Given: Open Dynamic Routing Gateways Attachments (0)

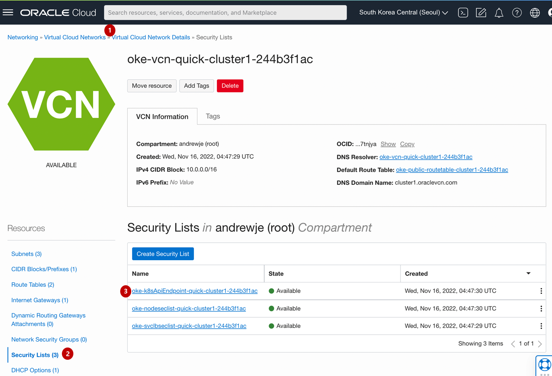Looking at the screenshot, I should [48, 320].
